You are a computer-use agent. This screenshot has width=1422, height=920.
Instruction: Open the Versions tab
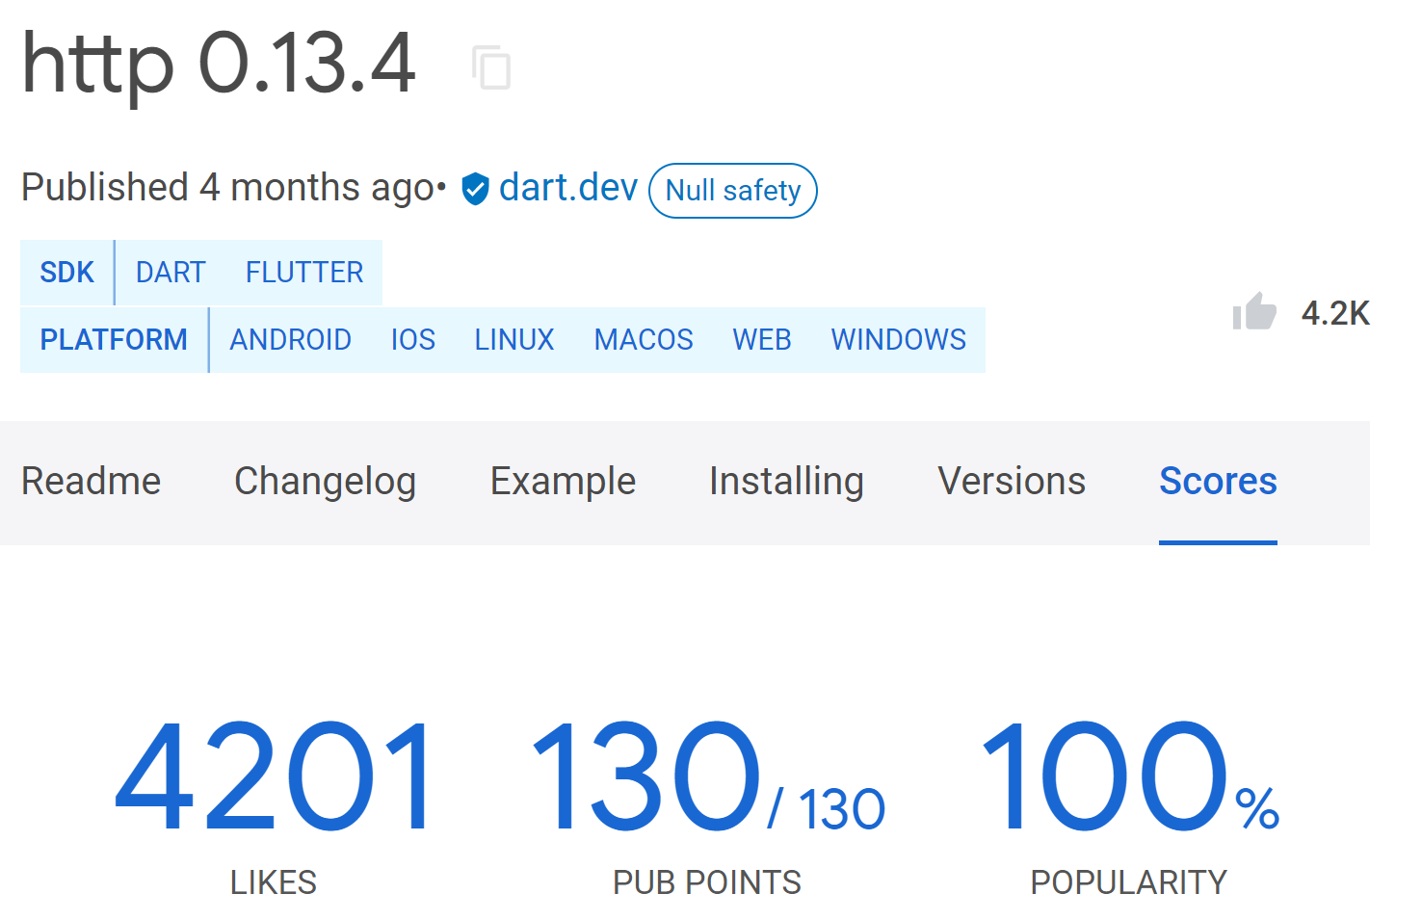1012,482
